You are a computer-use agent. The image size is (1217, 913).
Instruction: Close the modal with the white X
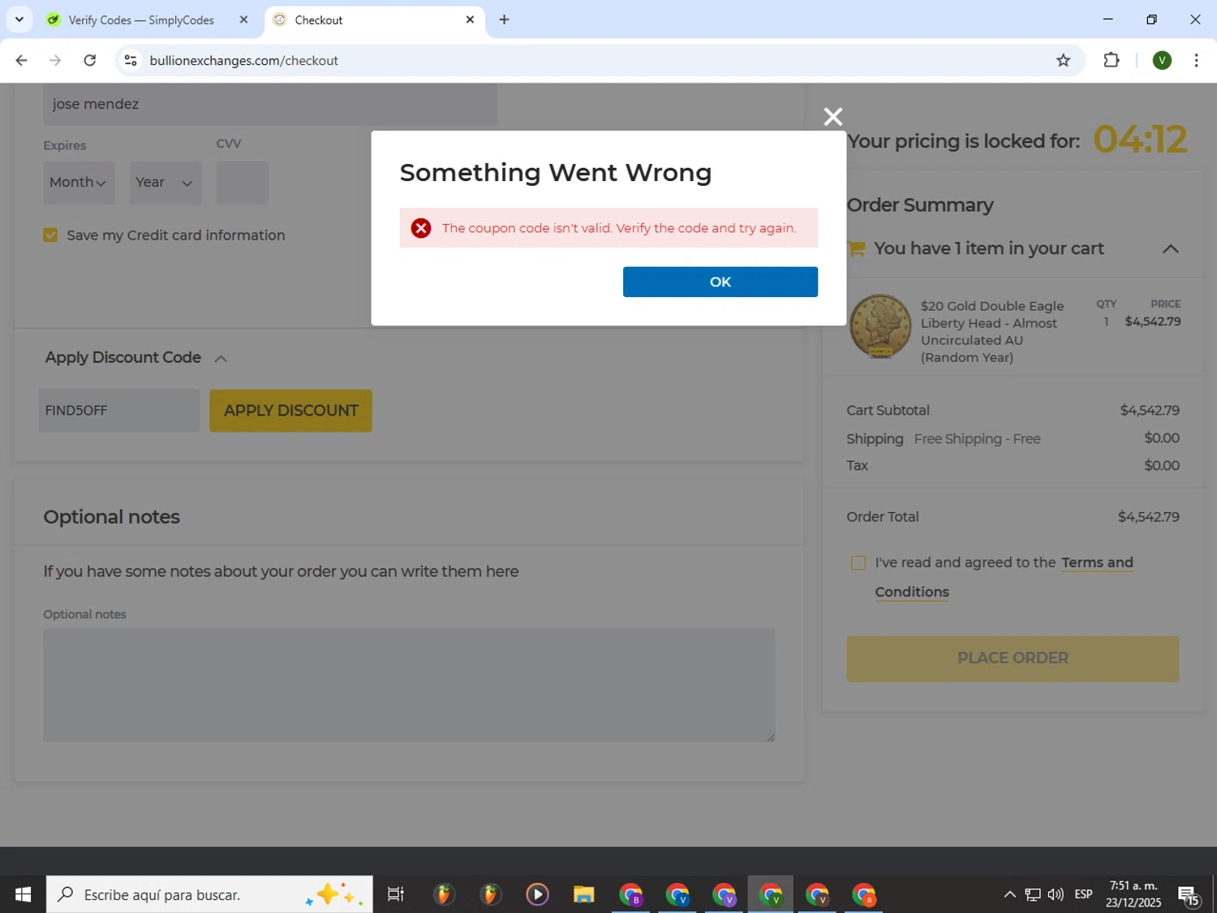point(832,117)
